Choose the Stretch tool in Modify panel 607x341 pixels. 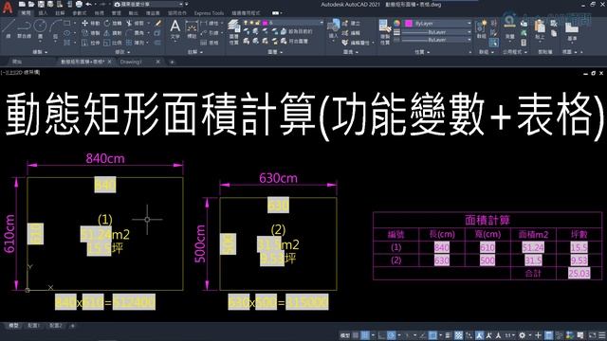point(91,43)
